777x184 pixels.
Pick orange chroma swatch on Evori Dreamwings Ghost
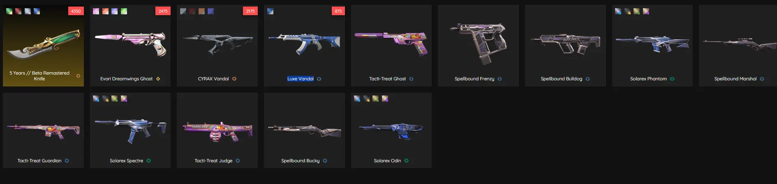coord(105,11)
